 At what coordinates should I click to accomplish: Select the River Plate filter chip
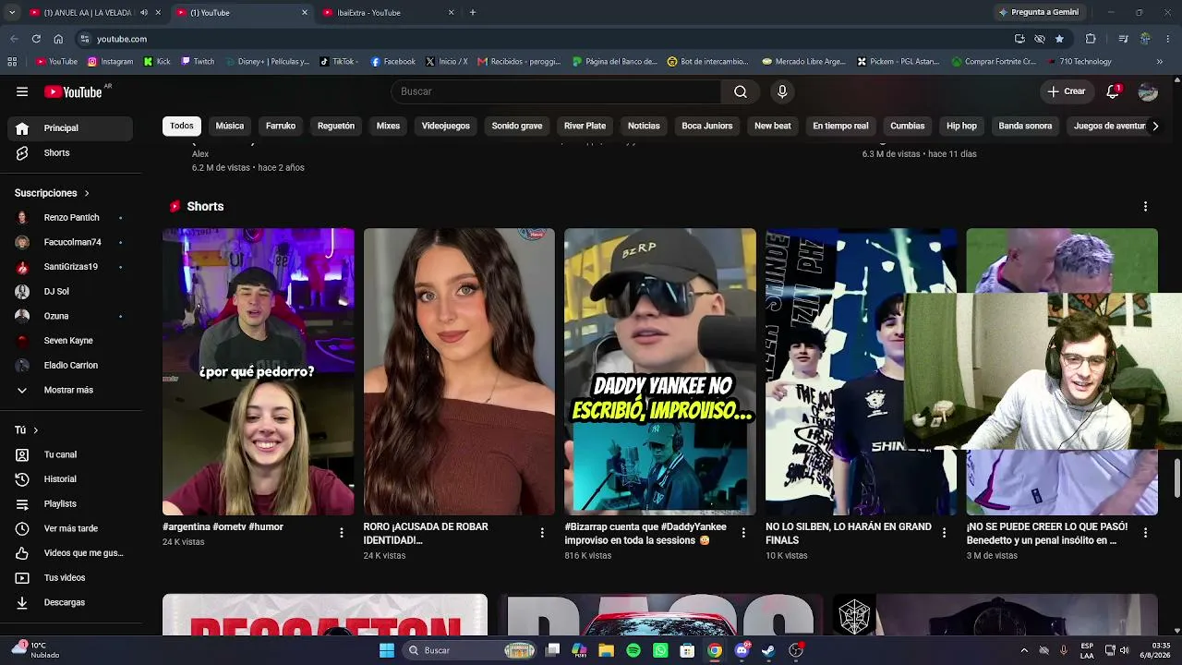pyautogui.click(x=585, y=126)
